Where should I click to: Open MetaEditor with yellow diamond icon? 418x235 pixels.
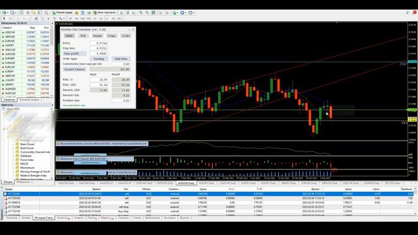(x=76, y=12)
